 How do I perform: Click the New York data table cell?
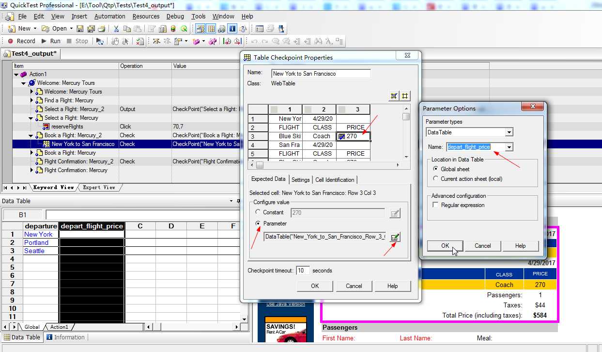pos(41,234)
